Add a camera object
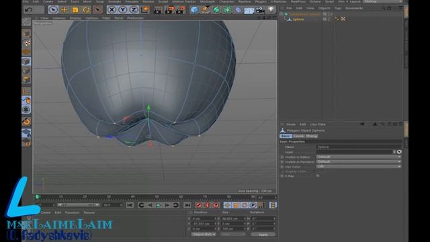 tap(260, 10)
